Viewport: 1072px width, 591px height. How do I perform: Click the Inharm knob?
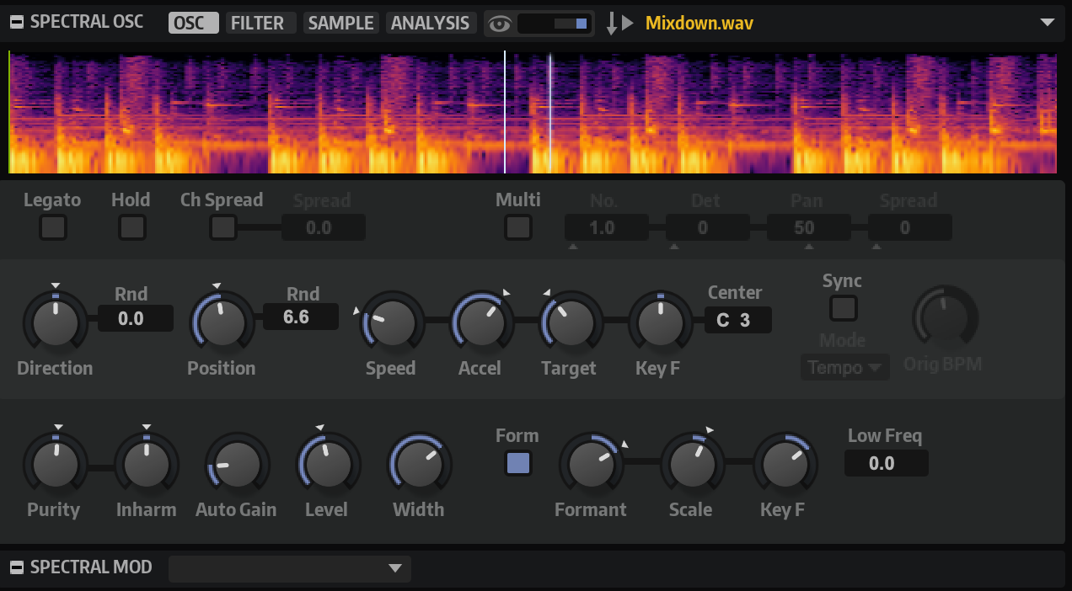point(146,464)
